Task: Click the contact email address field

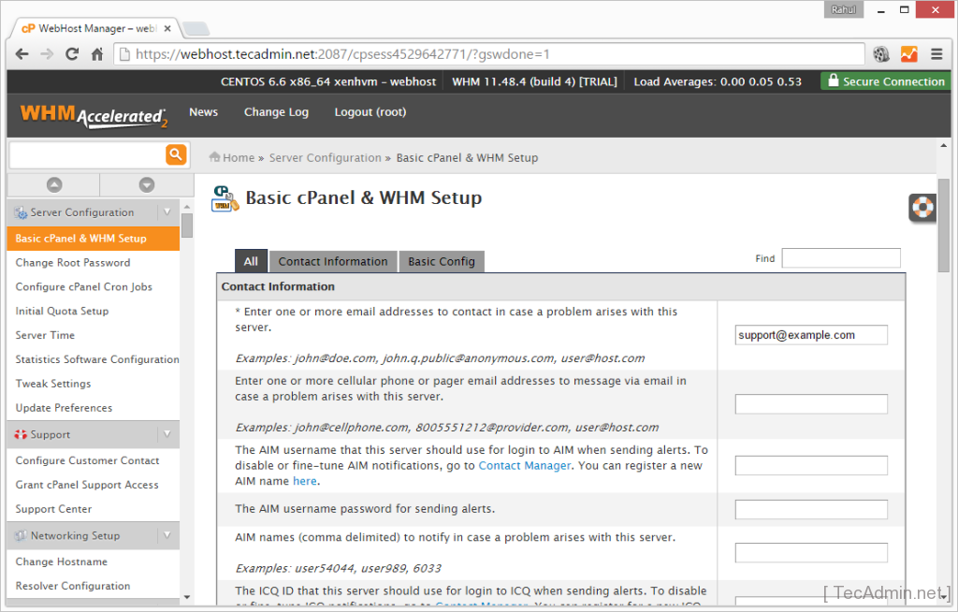Action: click(x=810, y=335)
